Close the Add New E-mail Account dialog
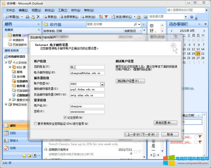The width and height of the screenshot is (211, 168). (x=176, y=36)
